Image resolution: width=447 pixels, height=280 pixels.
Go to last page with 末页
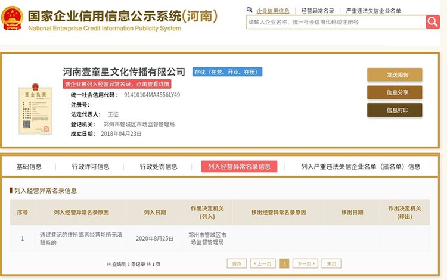pos(331,263)
